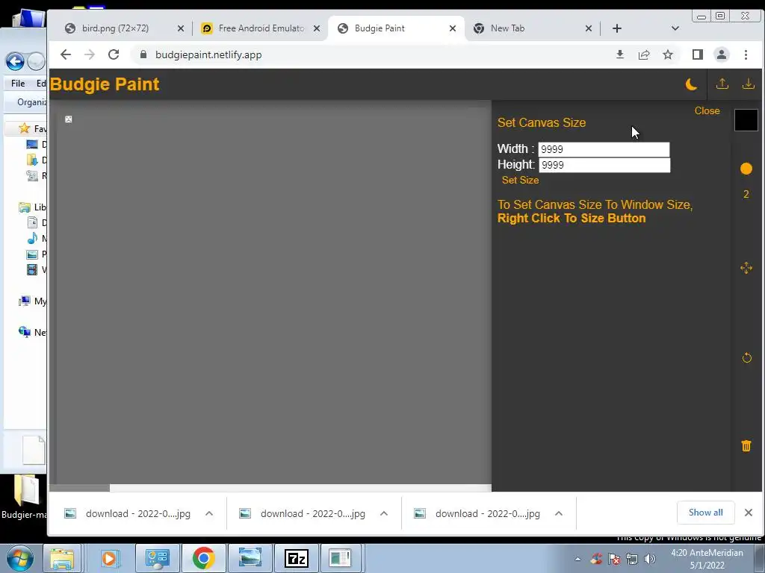Click the Width input field
This screenshot has width=765, height=573.
coord(604,149)
